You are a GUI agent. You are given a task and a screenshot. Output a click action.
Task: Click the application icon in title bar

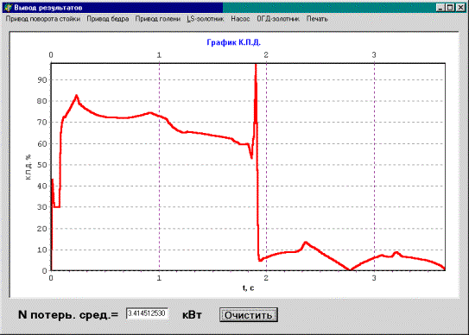click(x=8, y=8)
